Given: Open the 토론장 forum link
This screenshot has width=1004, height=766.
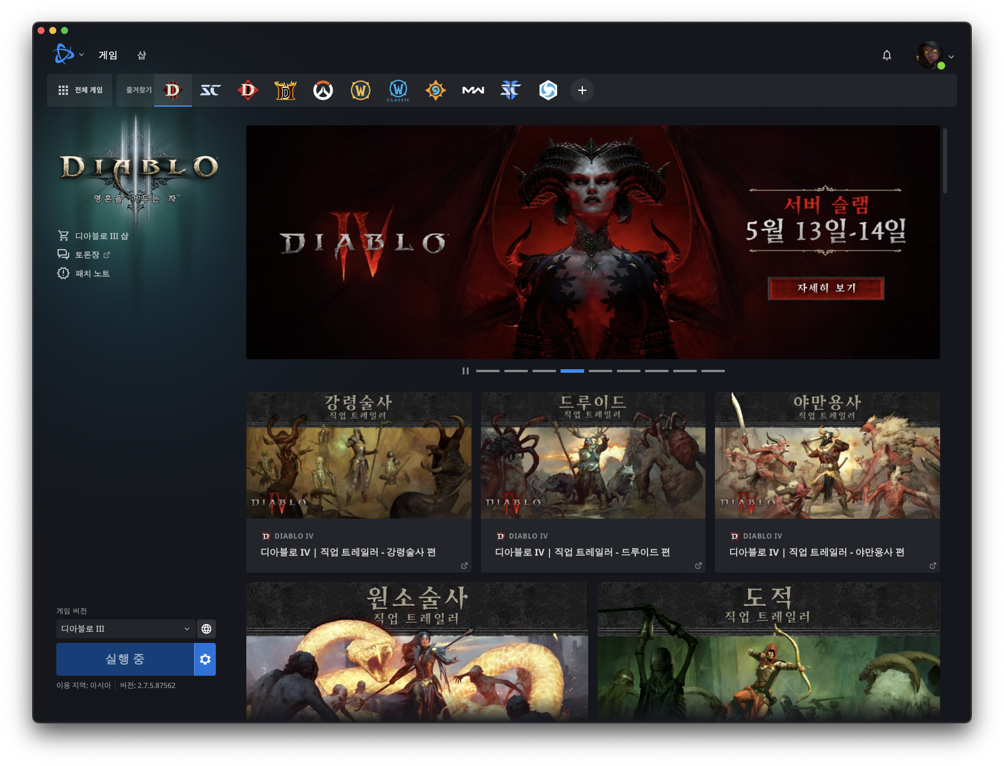Looking at the screenshot, I should [x=83, y=254].
